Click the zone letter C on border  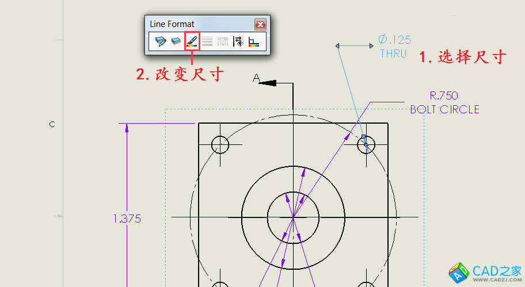tap(52, 124)
